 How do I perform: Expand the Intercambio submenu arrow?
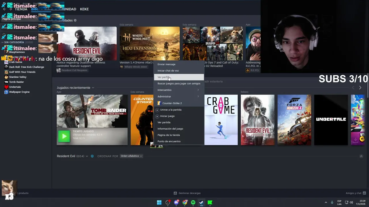(198, 90)
